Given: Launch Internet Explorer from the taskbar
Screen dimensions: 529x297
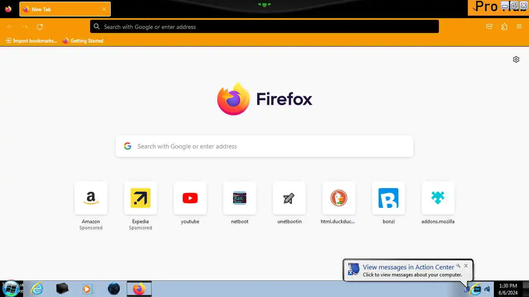Looking at the screenshot, I should [37, 289].
